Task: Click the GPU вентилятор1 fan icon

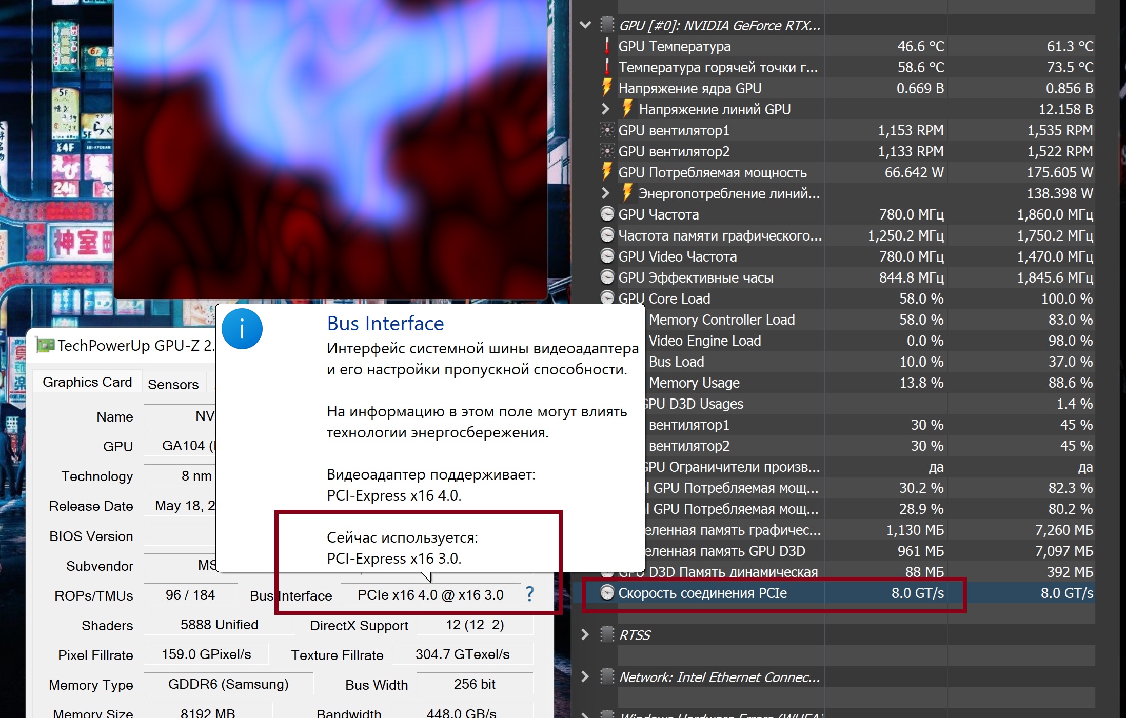Action: point(607,130)
